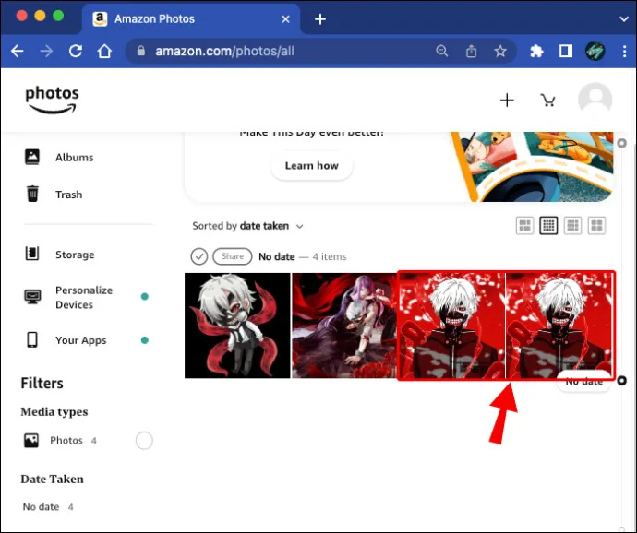Switch to the largest tile view layout
637x533 pixels.
coord(596,225)
